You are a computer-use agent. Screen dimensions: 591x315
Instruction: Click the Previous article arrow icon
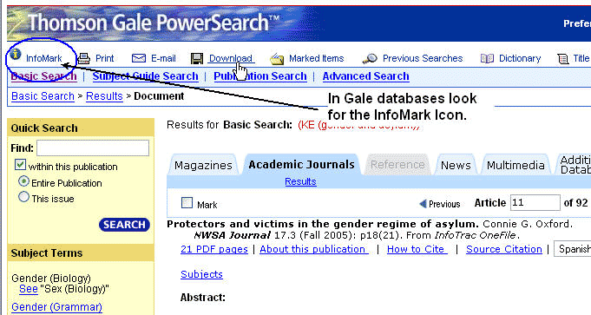click(423, 204)
